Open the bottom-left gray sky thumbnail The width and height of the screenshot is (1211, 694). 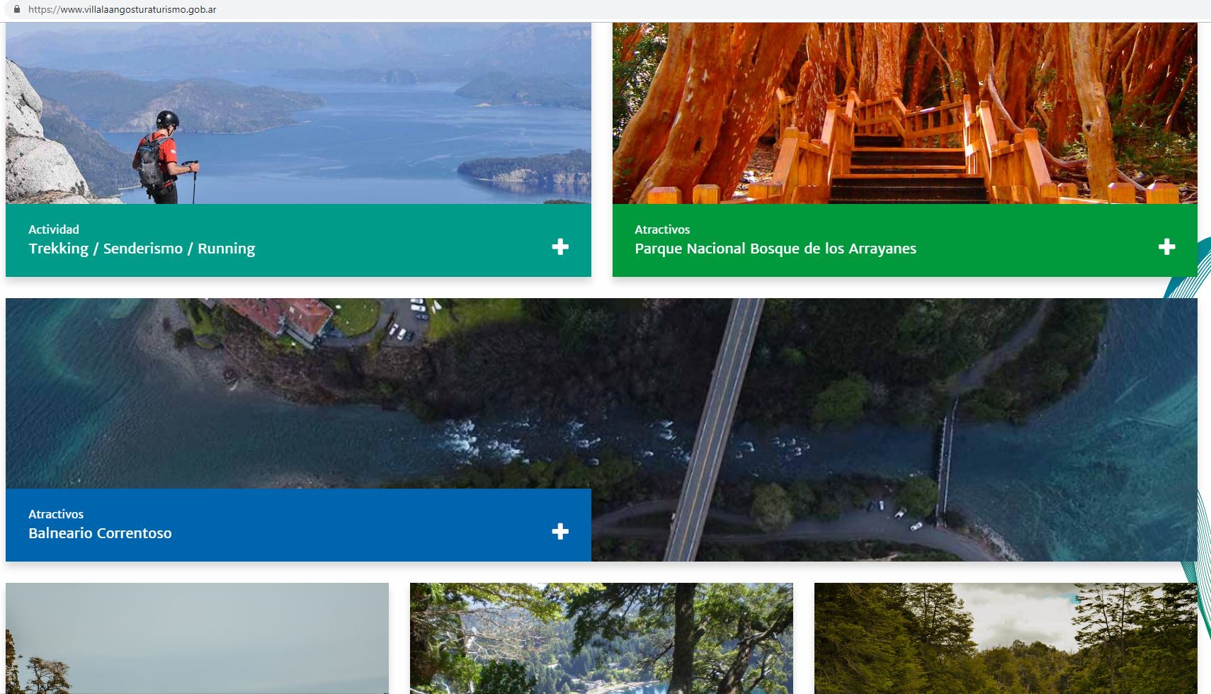[197, 637]
